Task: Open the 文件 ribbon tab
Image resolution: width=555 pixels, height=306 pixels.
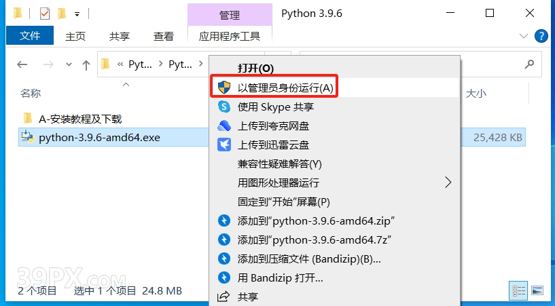Action: click(30, 36)
